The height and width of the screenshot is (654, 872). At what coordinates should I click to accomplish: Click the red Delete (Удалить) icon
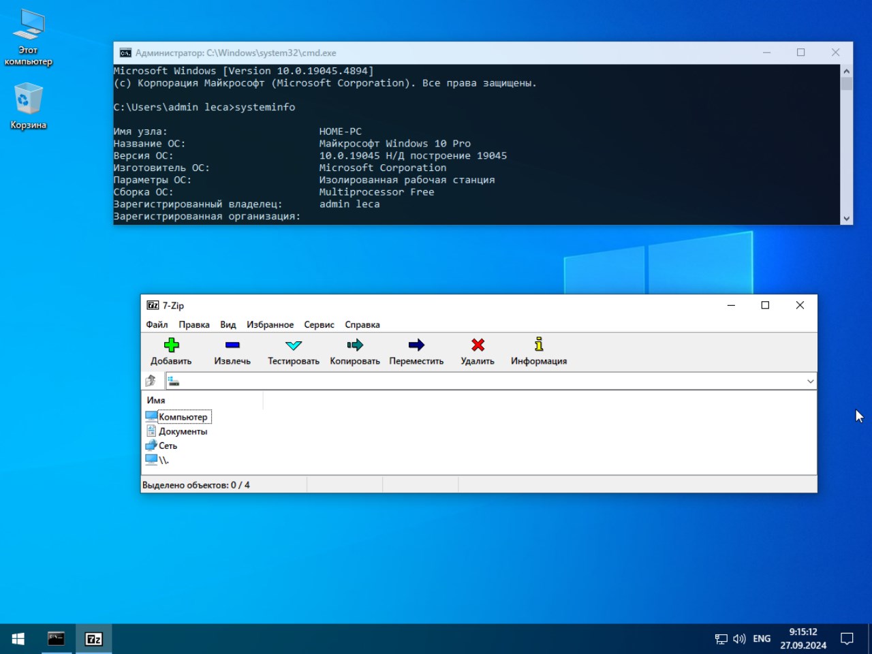478,345
